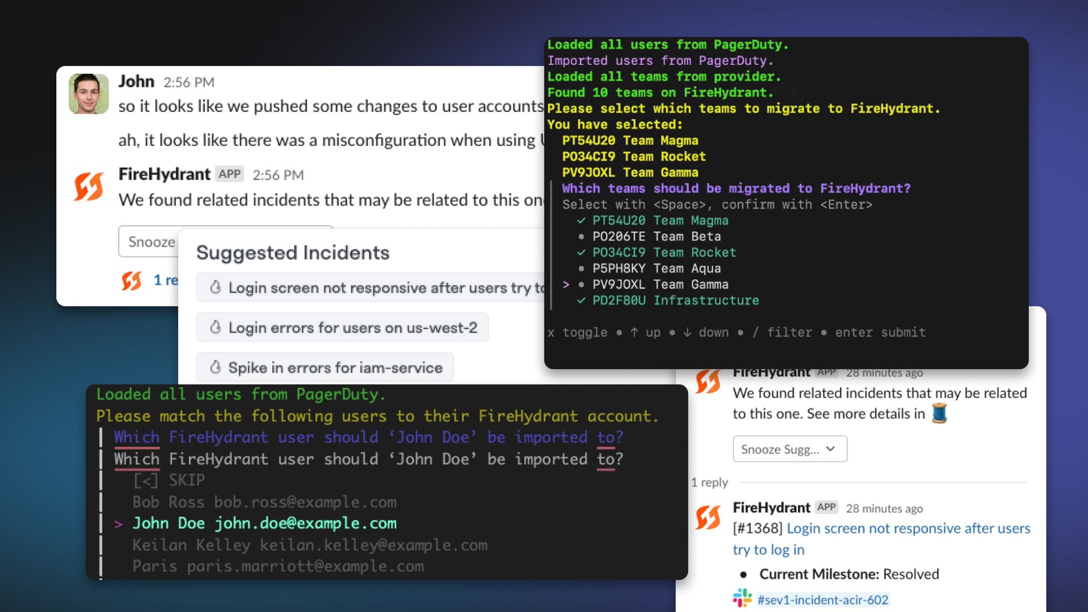Click FireHydrant avatar beside the #1368 reply
Image resolution: width=1088 pixels, height=612 pixels.
point(708,517)
